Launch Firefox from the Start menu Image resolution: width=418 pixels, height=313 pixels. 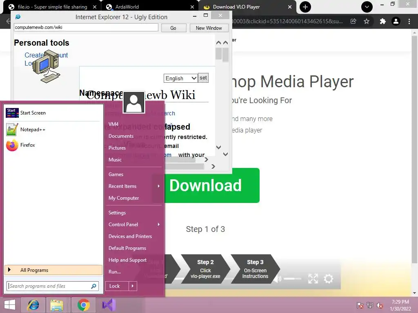coord(53,145)
